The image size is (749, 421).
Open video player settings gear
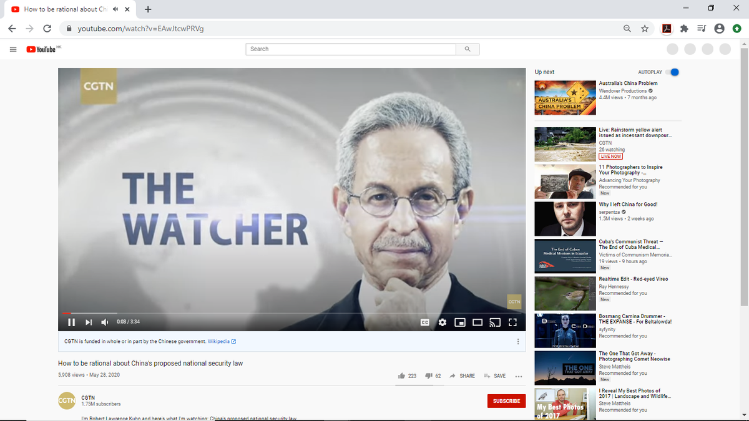(443, 322)
